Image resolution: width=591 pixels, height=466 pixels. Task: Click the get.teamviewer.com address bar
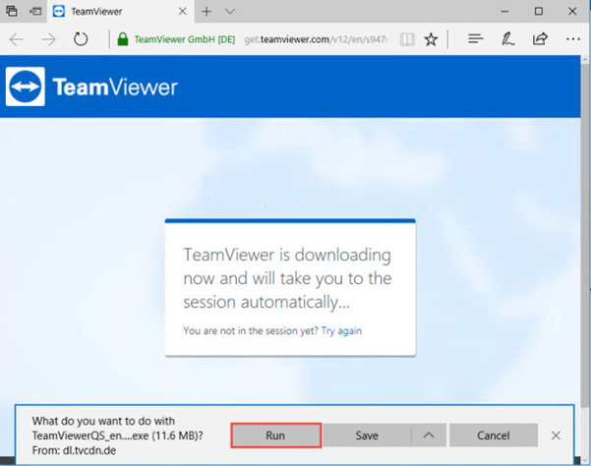[316, 39]
